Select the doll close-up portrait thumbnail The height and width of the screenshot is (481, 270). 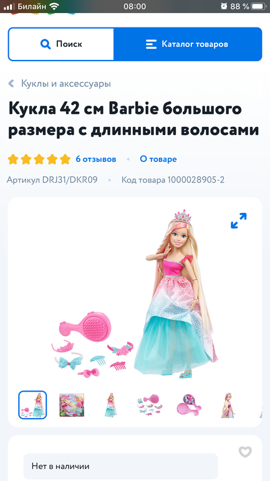[x=228, y=405]
